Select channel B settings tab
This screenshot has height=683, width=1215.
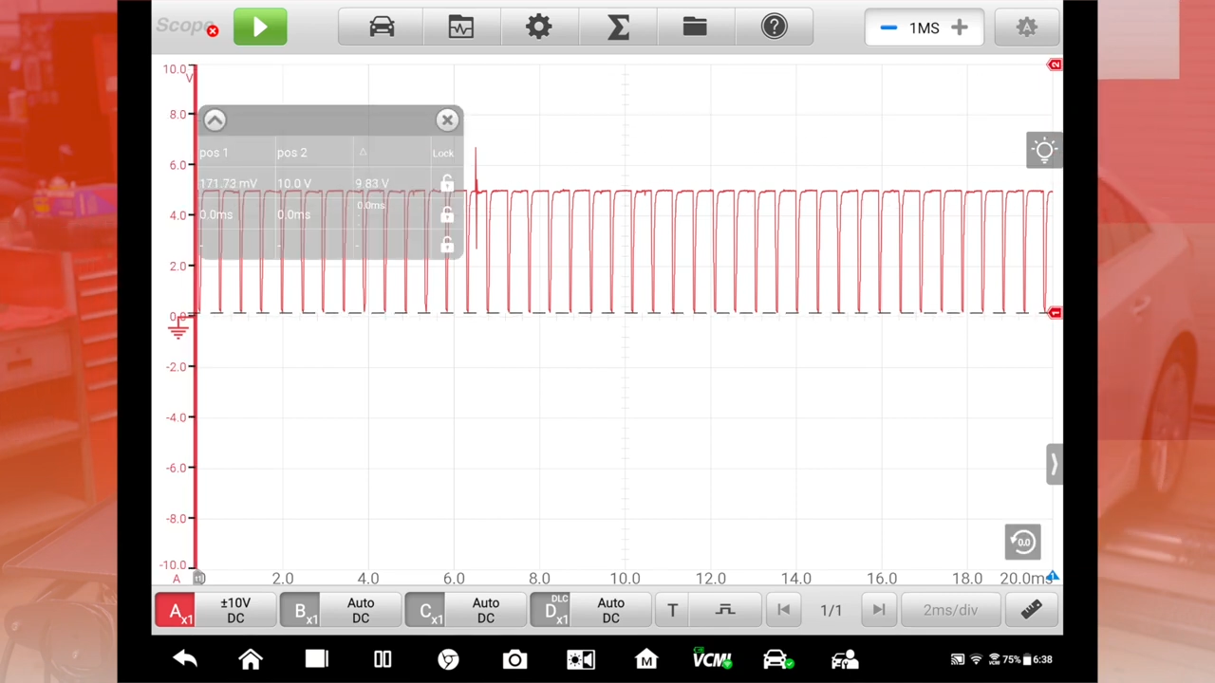tap(300, 610)
